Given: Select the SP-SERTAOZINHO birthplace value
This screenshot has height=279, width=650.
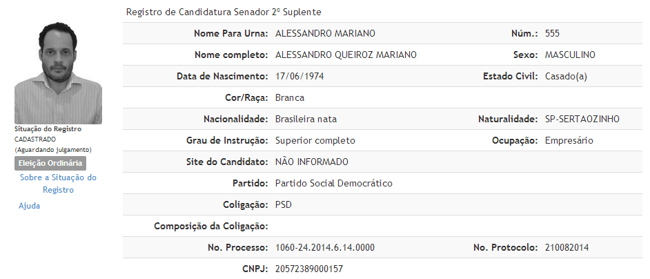Looking at the screenshot, I should [582, 119].
